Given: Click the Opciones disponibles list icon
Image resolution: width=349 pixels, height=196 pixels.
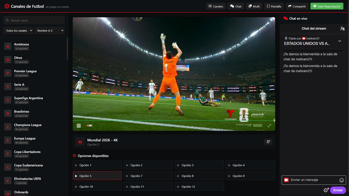Looking at the screenshot, I should point(74,156).
